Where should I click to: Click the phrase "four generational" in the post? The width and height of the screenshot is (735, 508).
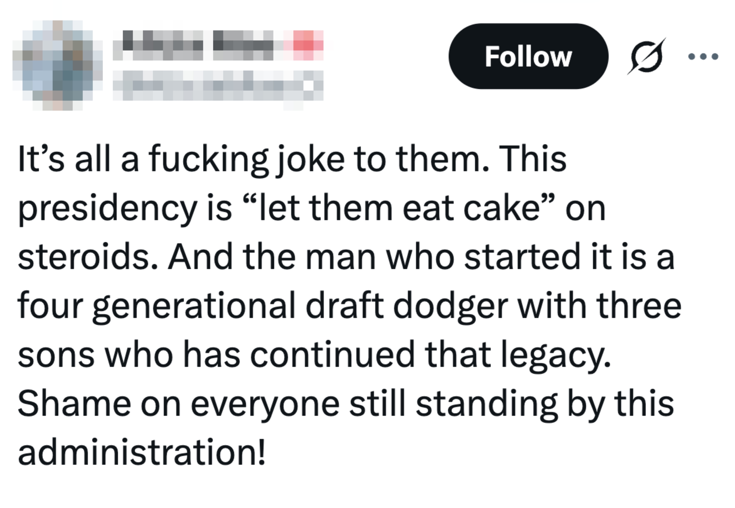coord(156,306)
